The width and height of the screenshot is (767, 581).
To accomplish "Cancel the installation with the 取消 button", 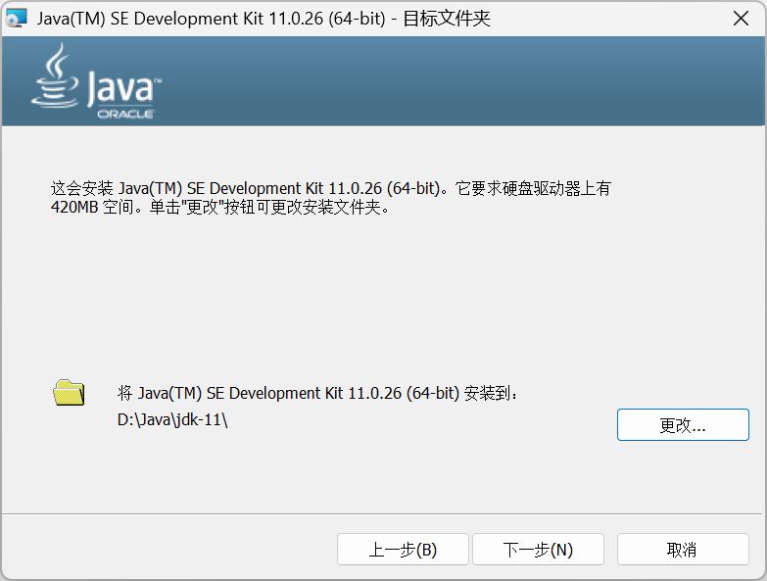I will coord(682,550).
